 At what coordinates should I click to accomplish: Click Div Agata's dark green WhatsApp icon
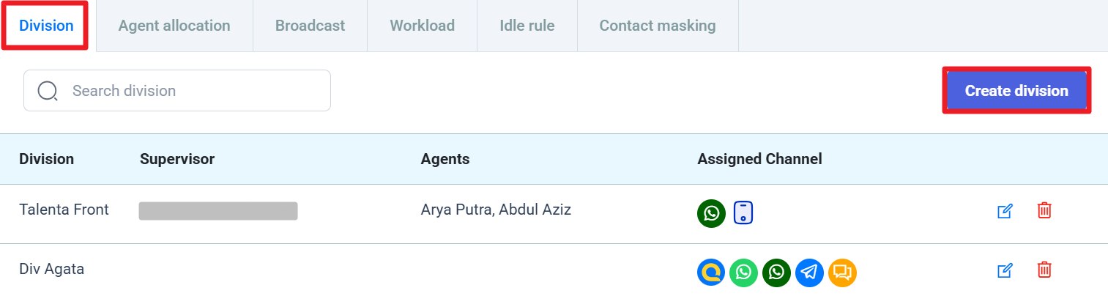click(x=776, y=273)
